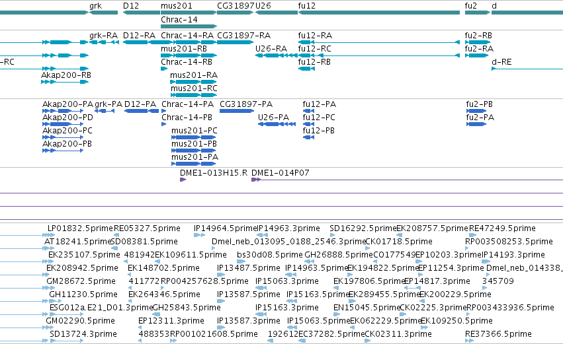Open protein fu12-PC
The width and height of the screenshot is (563, 344).
pos(319,118)
